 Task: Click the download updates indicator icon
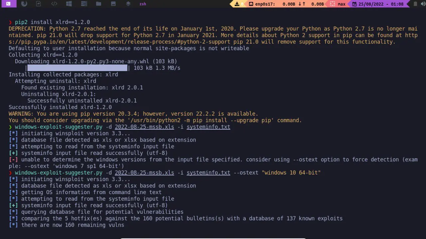pos(237,4)
